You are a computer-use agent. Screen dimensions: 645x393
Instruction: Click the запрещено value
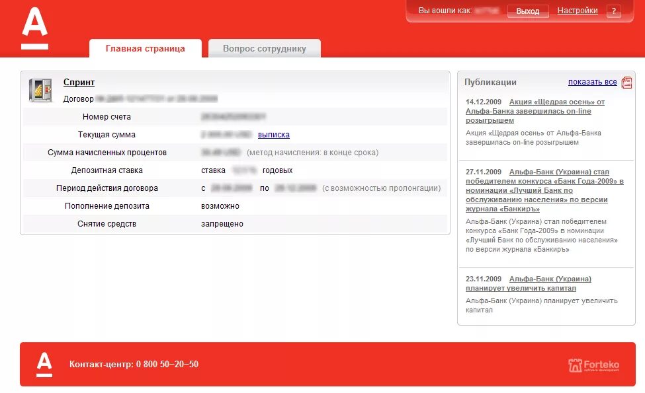coord(222,224)
